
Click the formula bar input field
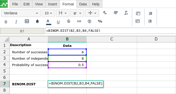[x=111, y=31]
